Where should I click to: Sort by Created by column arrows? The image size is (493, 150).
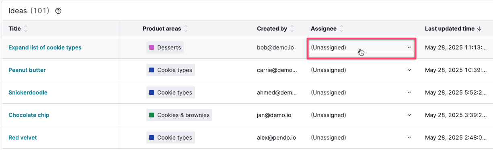pyautogui.click(x=292, y=29)
